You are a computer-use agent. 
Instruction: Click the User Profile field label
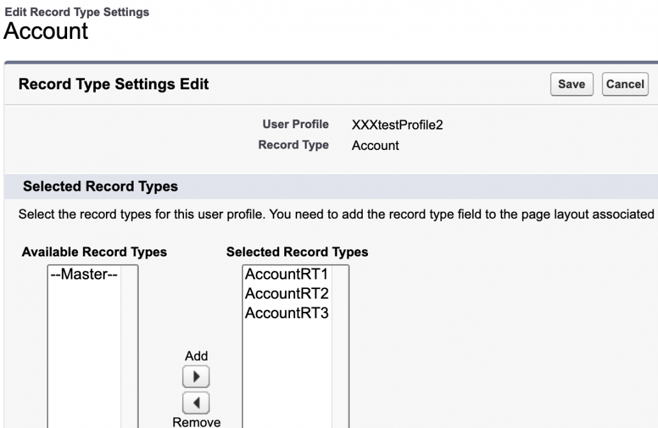click(x=295, y=124)
